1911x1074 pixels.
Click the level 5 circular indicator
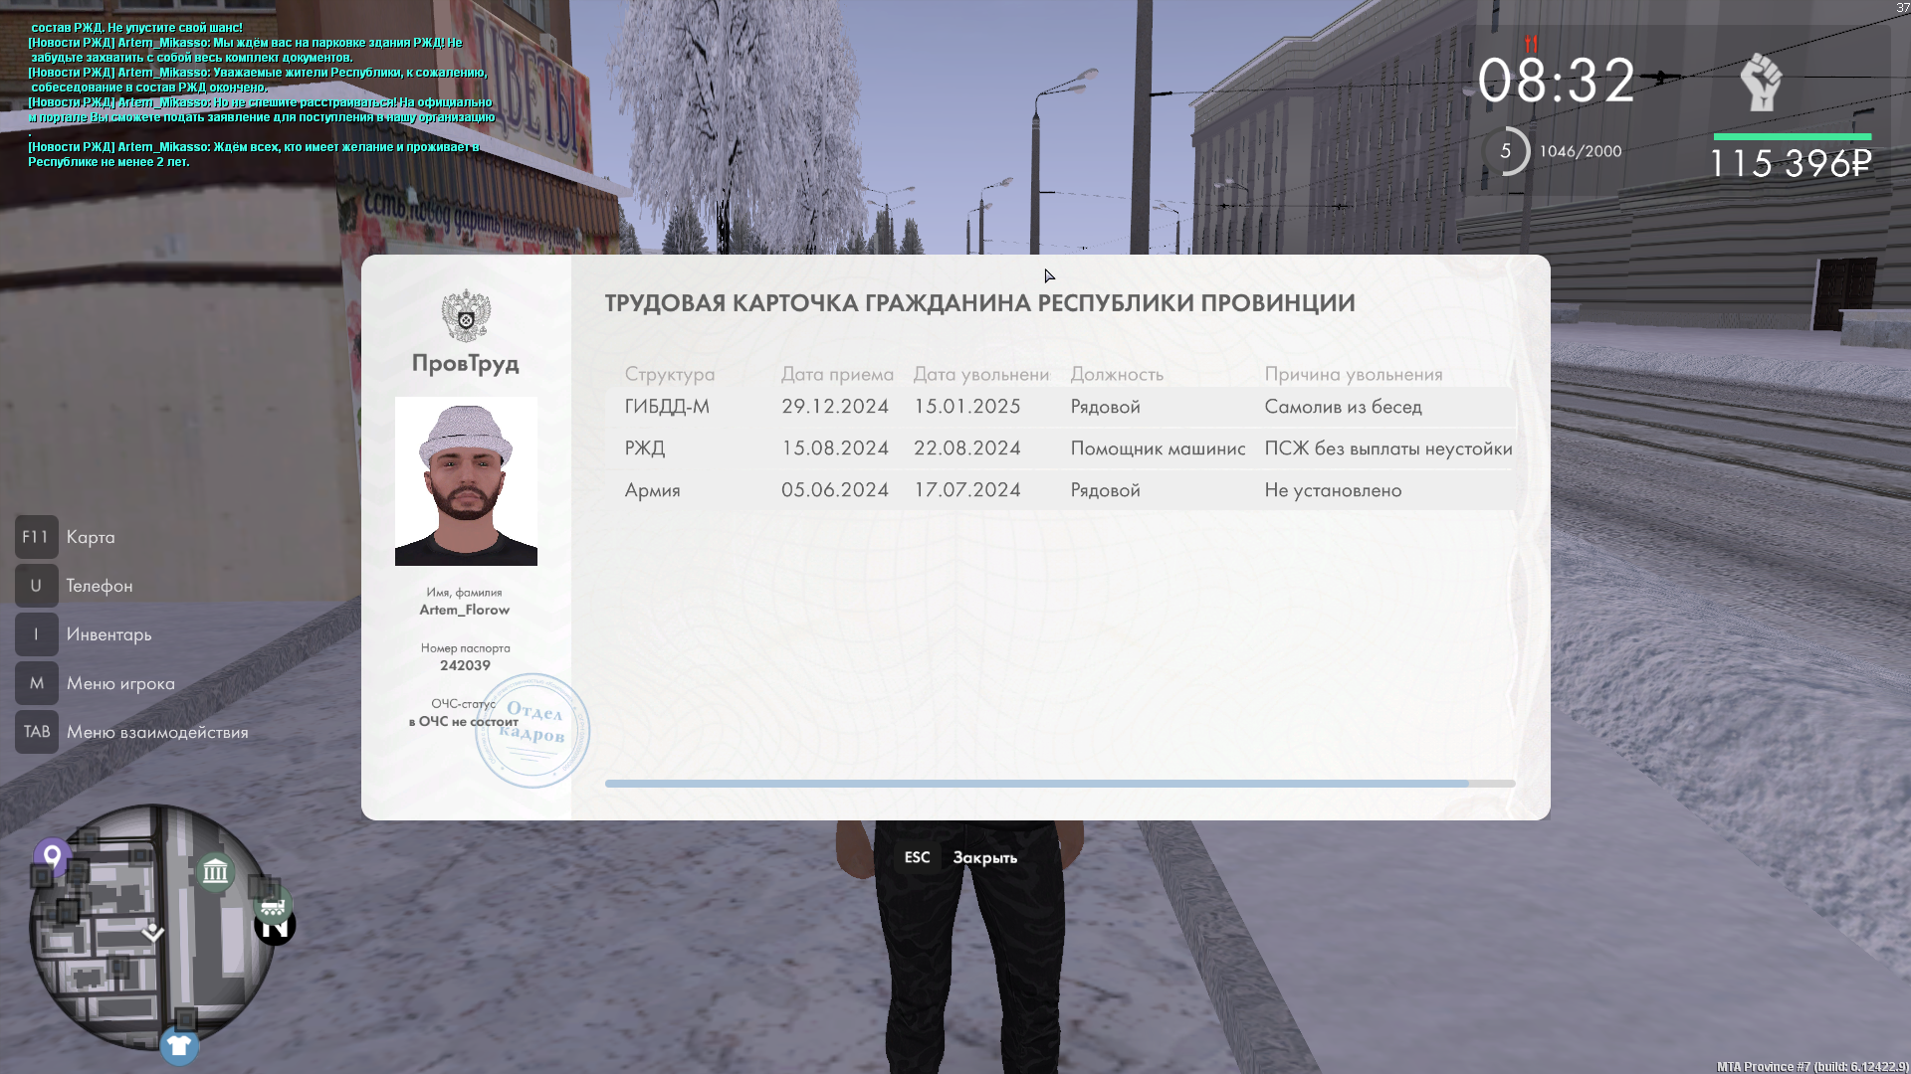[x=1506, y=151]
